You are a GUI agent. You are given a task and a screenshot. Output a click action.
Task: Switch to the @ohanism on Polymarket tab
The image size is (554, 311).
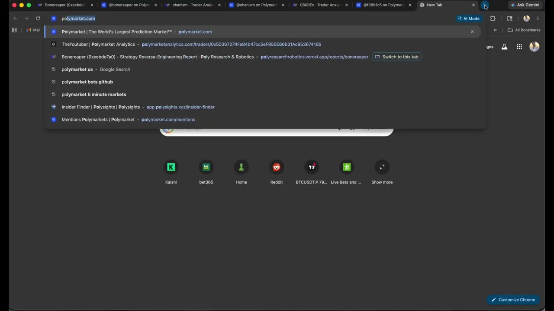point(256,5)
